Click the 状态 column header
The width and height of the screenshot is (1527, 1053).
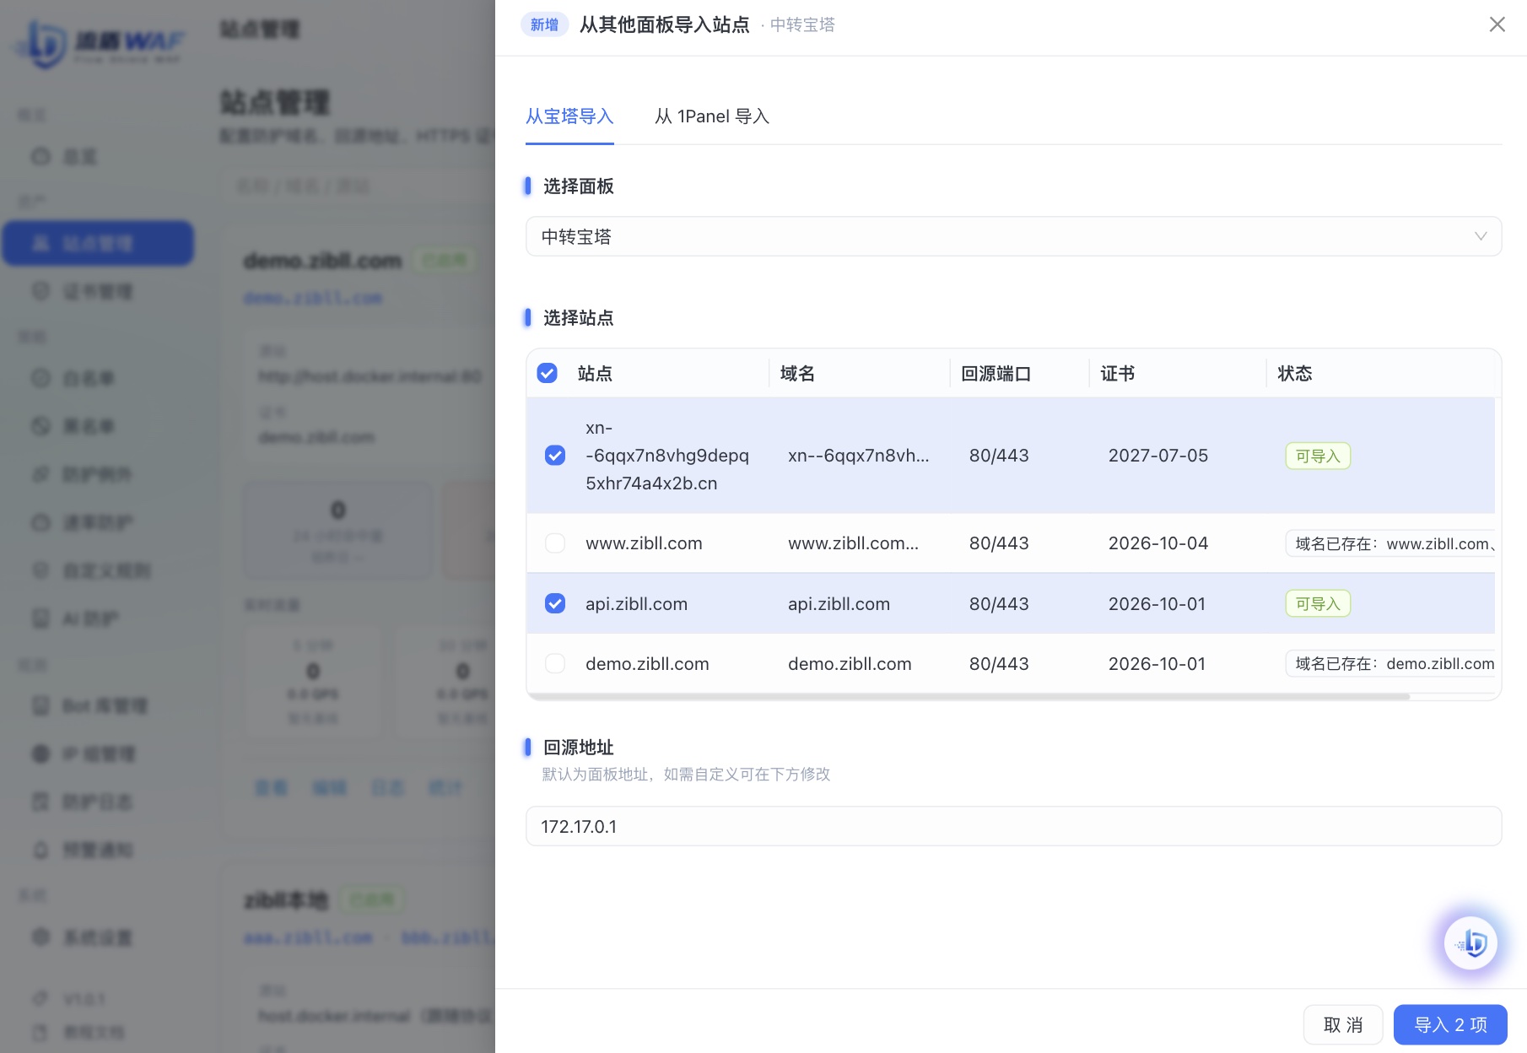click(x=1294, y=373)
